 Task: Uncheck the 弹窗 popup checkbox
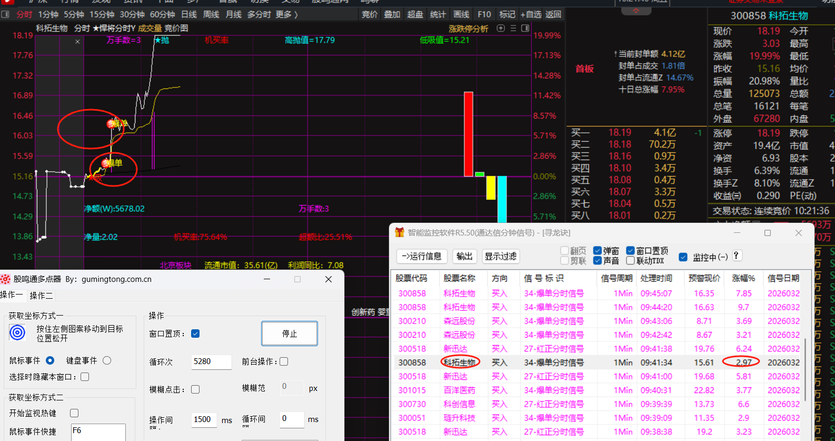(x=598, y=251)
